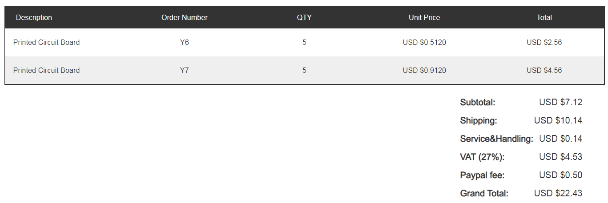
Task: Select the Shipping amount USD $10.14
Action: tap(558, 120)
